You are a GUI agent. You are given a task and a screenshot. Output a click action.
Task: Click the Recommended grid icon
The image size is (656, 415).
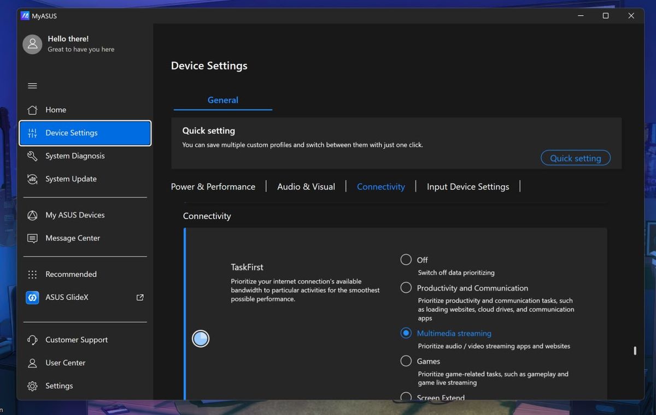pyautogui.click(x=32, y=274)
